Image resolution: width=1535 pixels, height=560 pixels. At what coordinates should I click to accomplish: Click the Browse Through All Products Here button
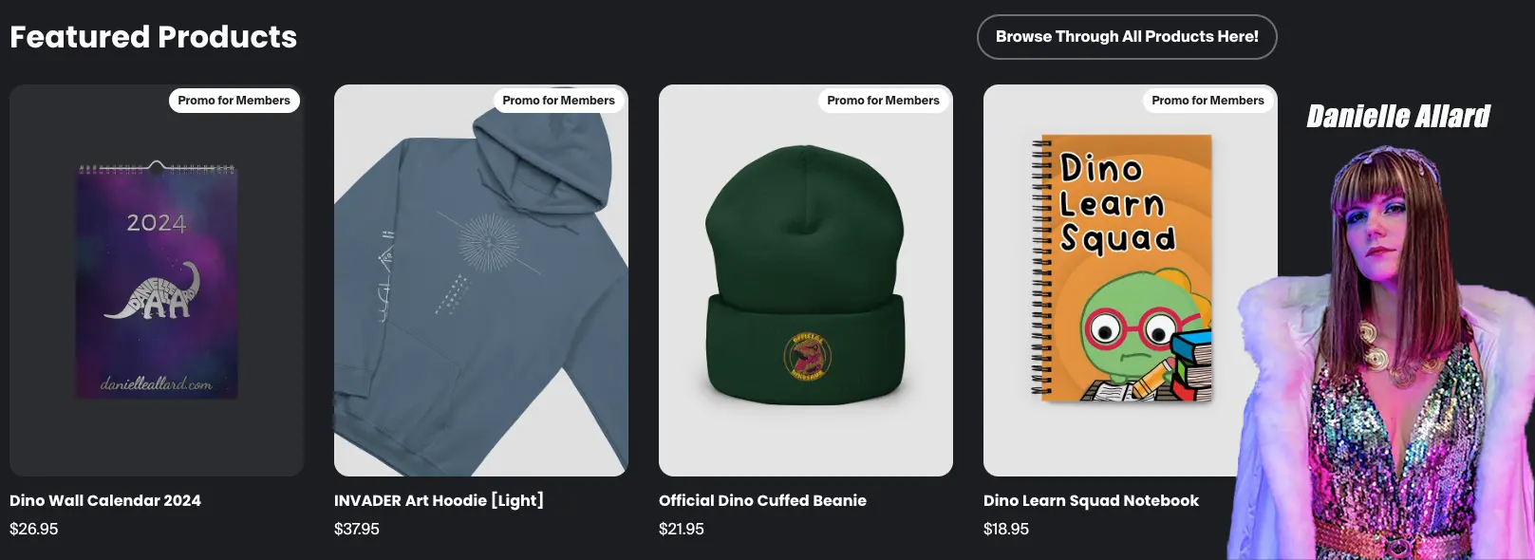(1127, 36)
